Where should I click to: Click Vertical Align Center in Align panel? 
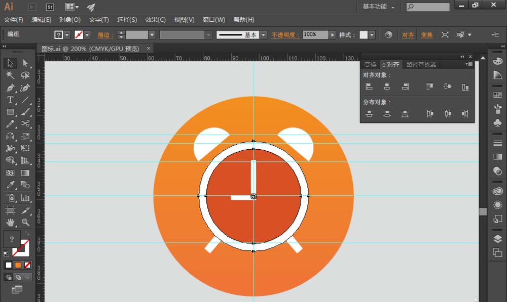click(448, 87)
